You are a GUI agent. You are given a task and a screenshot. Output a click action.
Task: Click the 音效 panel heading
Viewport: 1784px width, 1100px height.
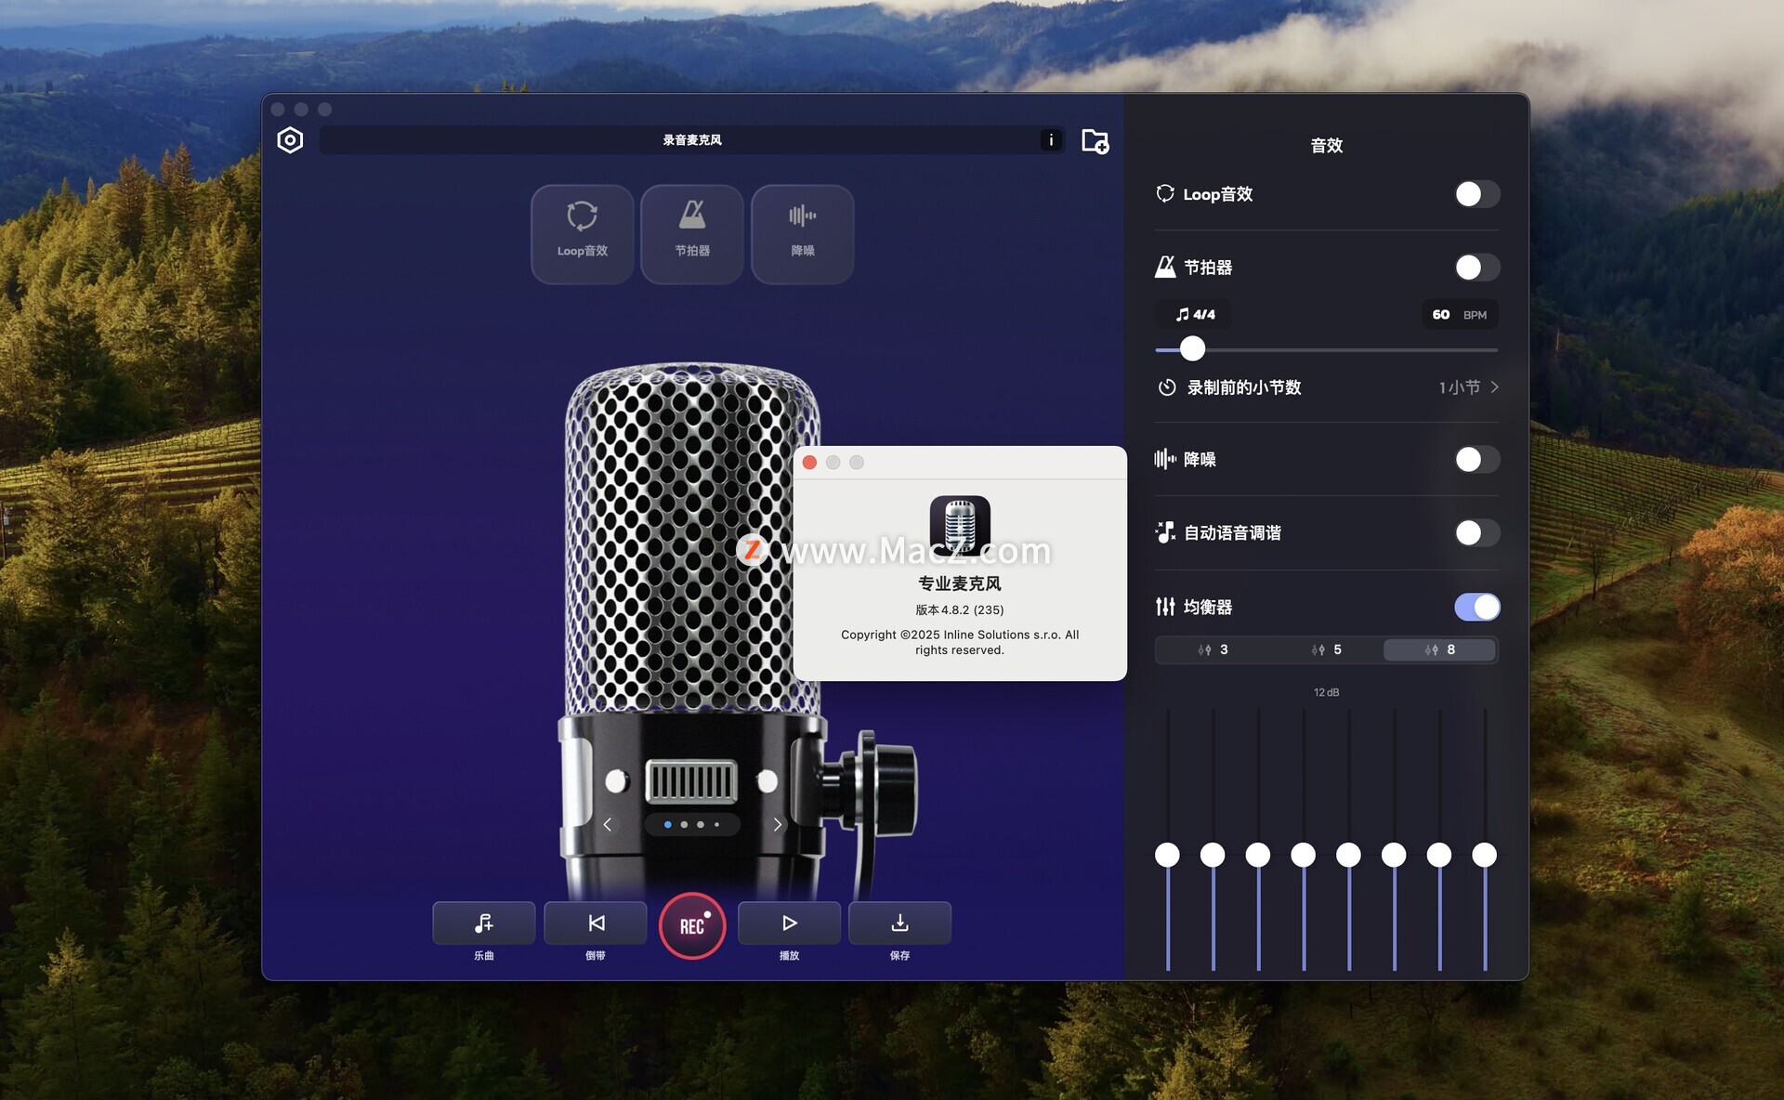tap(1327, 145)
